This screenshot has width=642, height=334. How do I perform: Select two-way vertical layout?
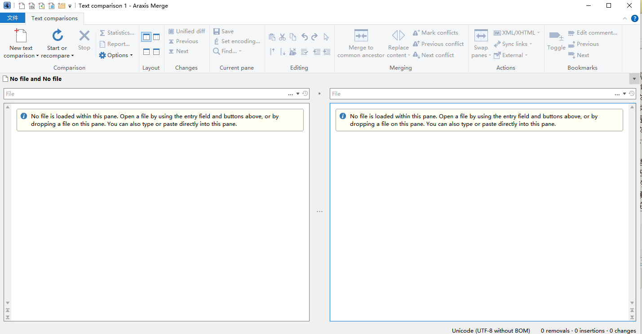point(146,37)
